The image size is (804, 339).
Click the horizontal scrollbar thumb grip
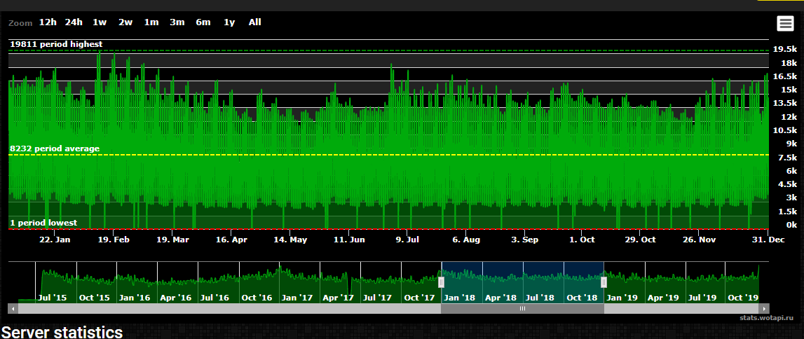click(522, 308)
